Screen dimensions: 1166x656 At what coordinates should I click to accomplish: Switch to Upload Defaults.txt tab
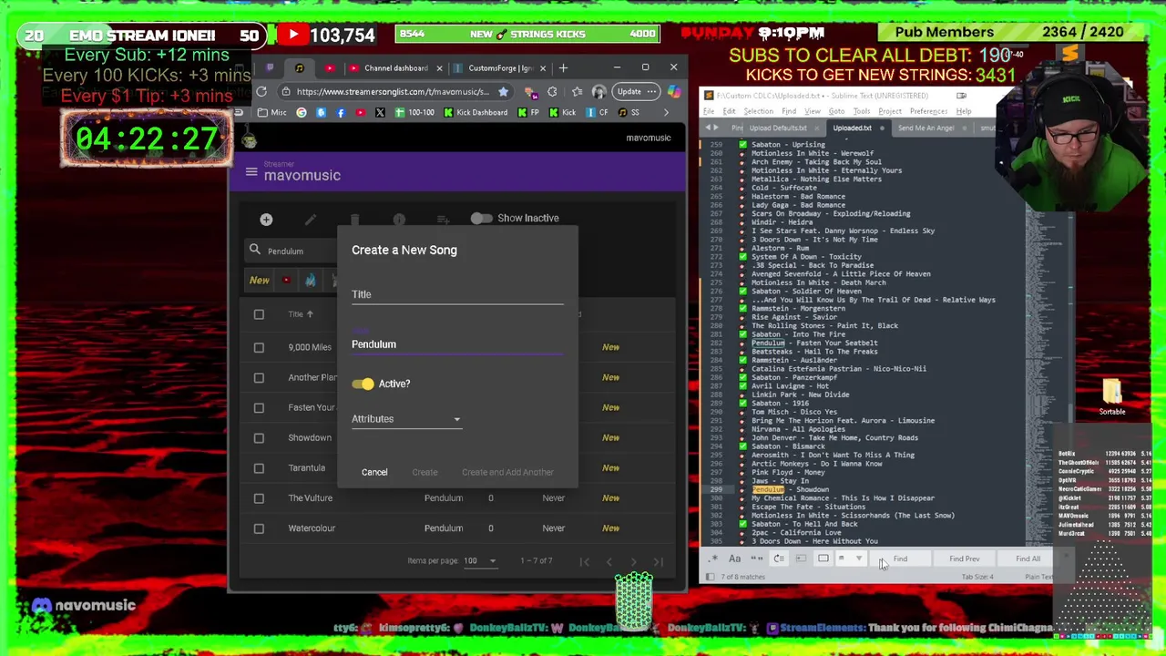pyautogui.click(x=777, y=128)
